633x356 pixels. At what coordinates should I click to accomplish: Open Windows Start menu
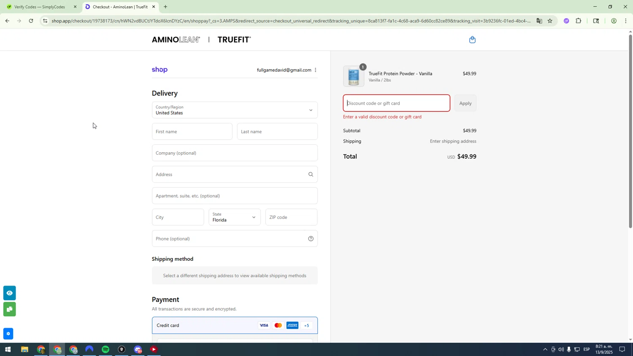click(7, 350)
